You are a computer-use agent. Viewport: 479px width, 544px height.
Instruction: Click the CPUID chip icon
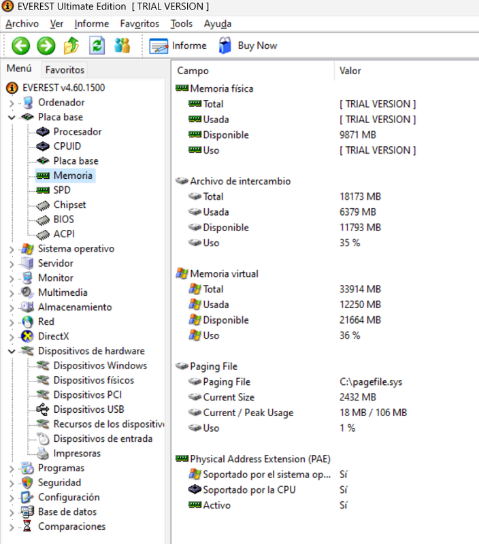43,146
